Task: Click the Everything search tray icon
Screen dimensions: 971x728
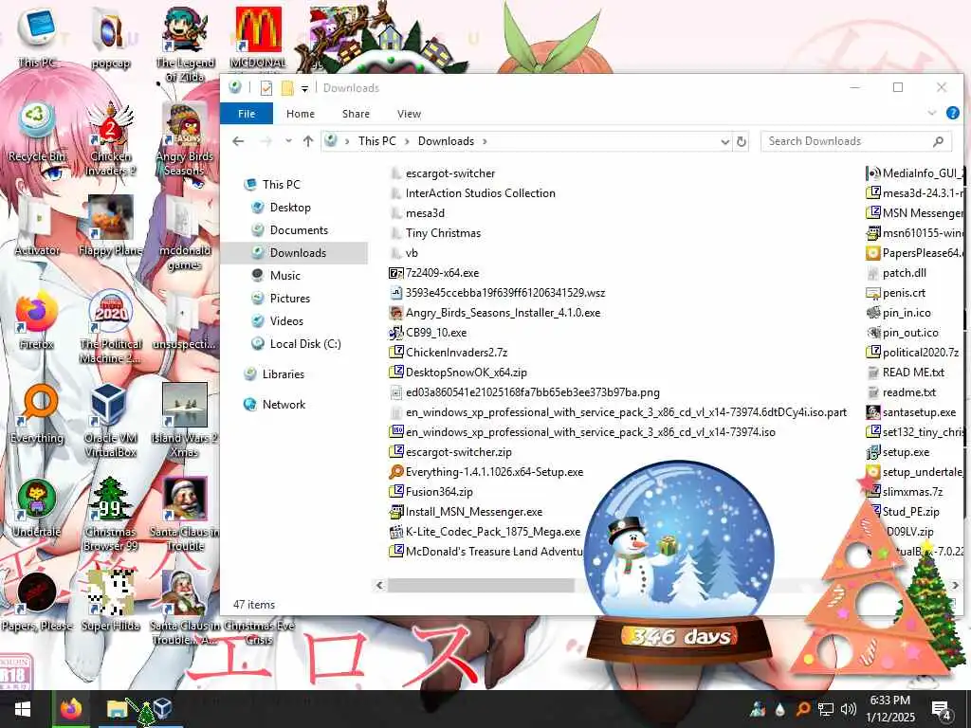Action: (x=802, y=709)
